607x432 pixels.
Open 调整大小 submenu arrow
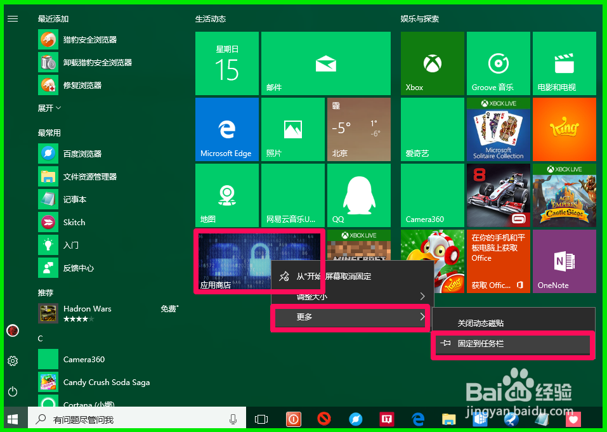click(422, 296)
